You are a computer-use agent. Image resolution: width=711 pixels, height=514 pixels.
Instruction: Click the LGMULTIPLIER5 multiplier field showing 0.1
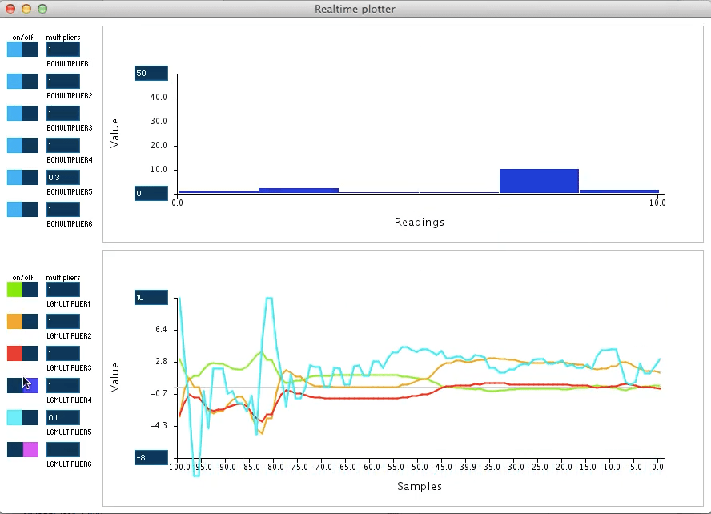pyautogui.click(x=62, y=417)
